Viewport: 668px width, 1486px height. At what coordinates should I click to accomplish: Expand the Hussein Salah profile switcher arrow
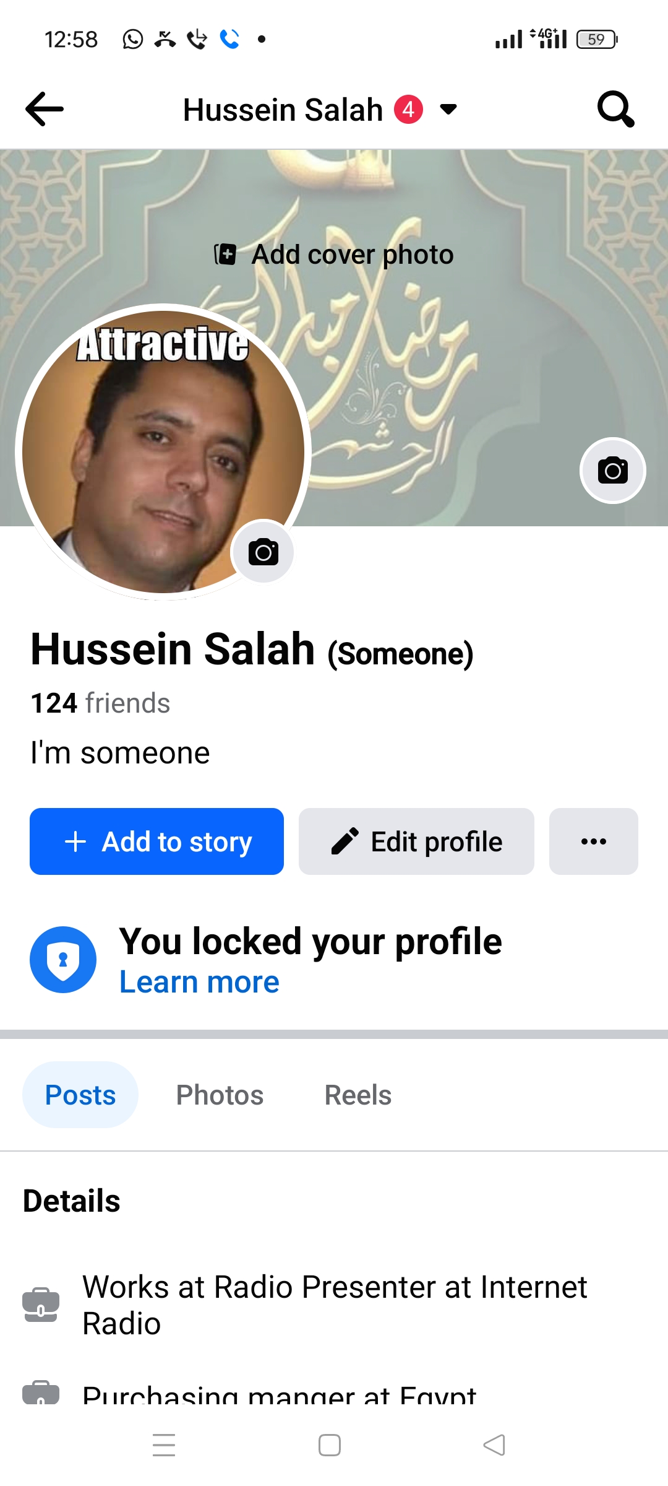coord(448,110)
